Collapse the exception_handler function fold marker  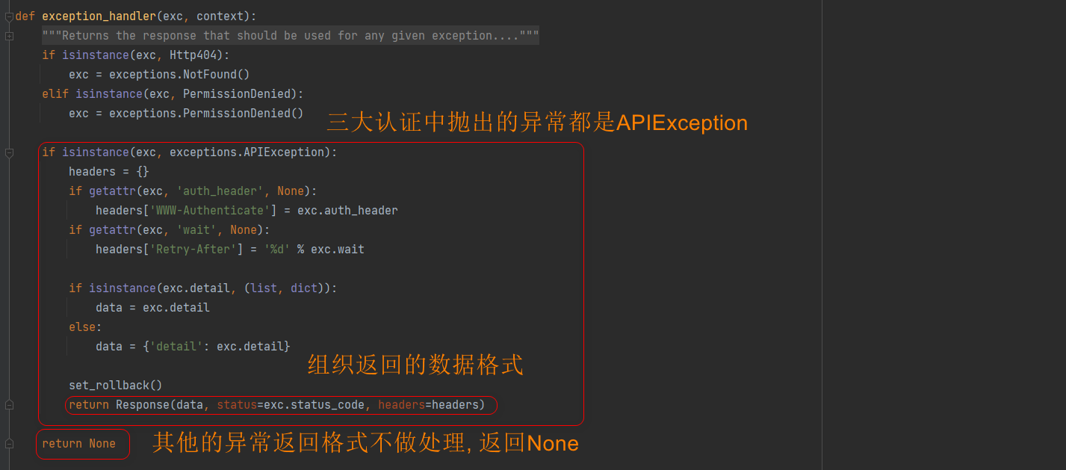coord(9,16)
